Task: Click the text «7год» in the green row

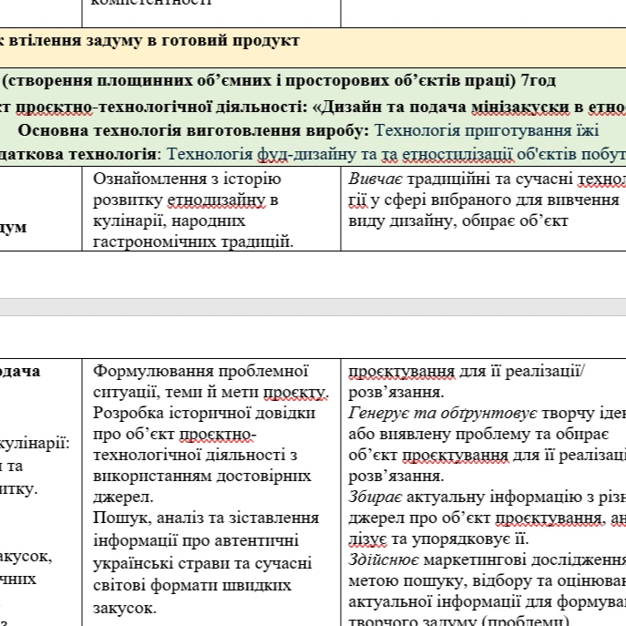Action: [x=539, y=81]
